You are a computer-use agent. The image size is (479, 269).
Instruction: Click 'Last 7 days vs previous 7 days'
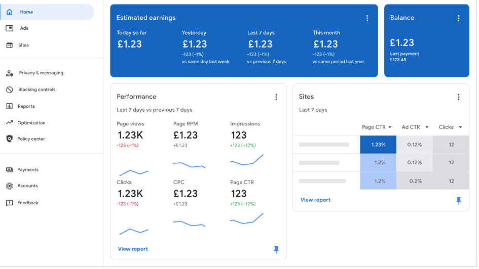tap(155, 110)
